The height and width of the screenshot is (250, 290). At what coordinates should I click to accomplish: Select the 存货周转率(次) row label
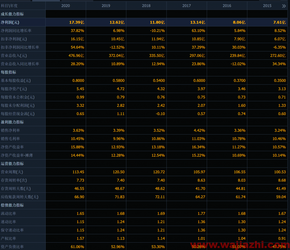click(14, 180)
